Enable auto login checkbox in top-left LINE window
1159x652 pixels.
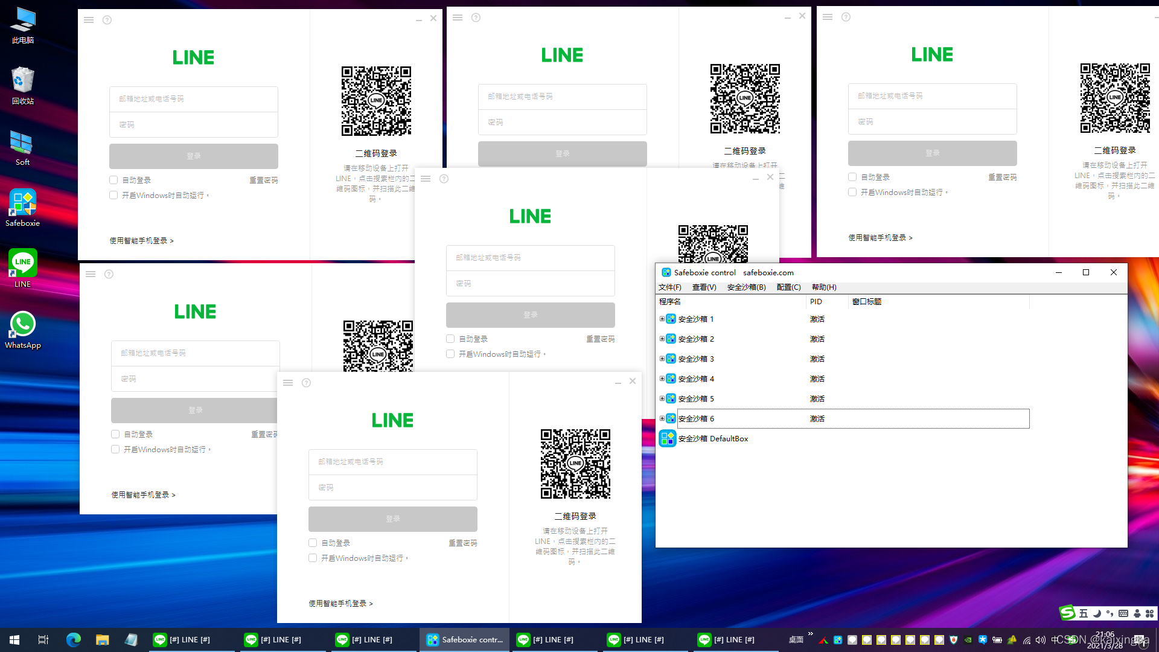[x=113, y=180]
